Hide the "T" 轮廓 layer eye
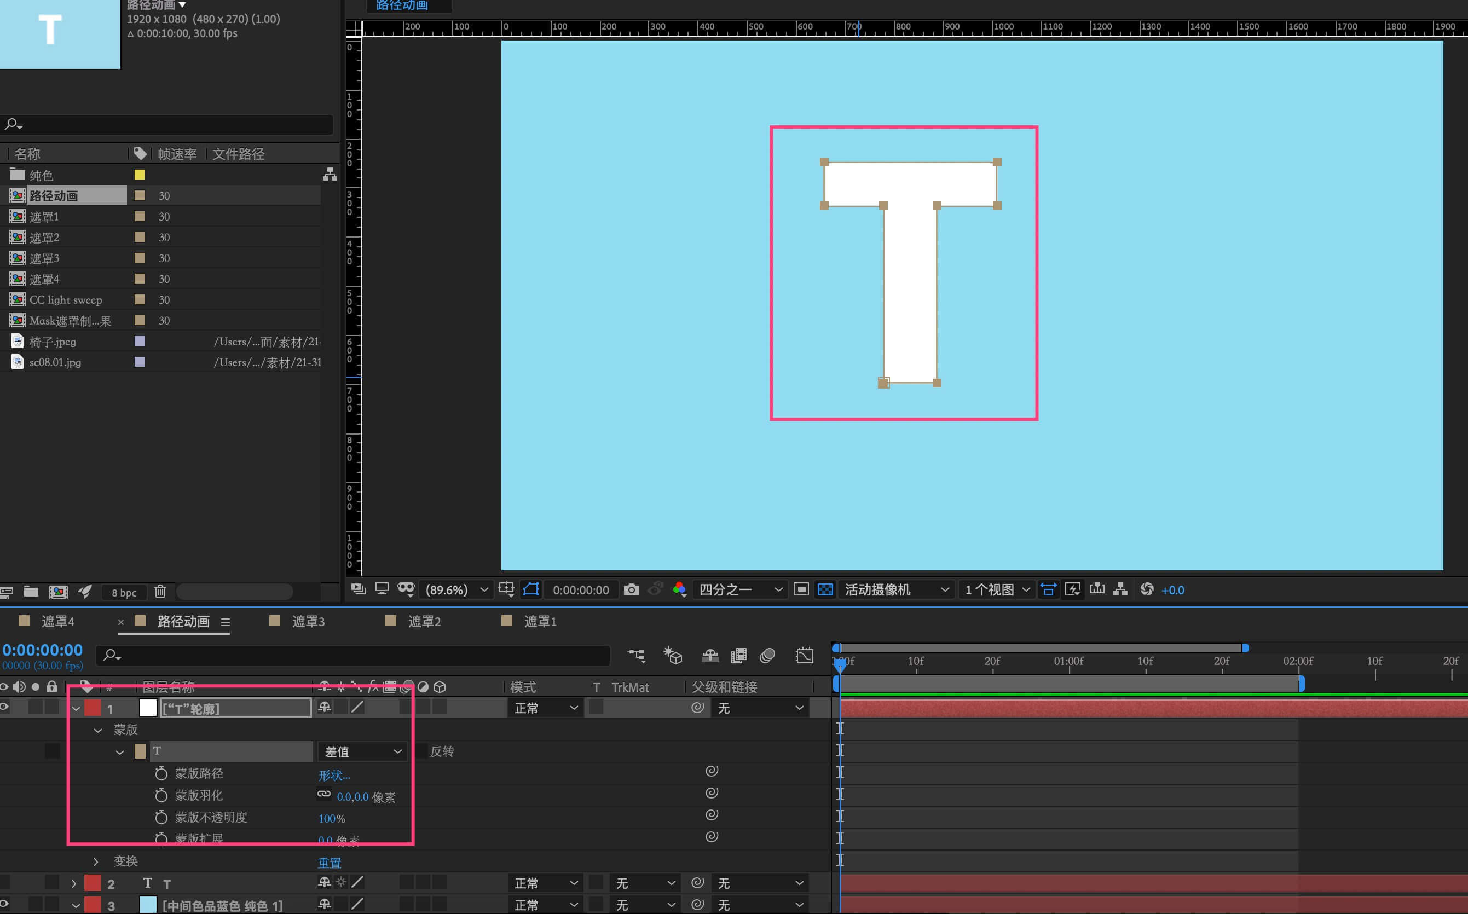Viewport: 1468px width, 914px height. 4,707
